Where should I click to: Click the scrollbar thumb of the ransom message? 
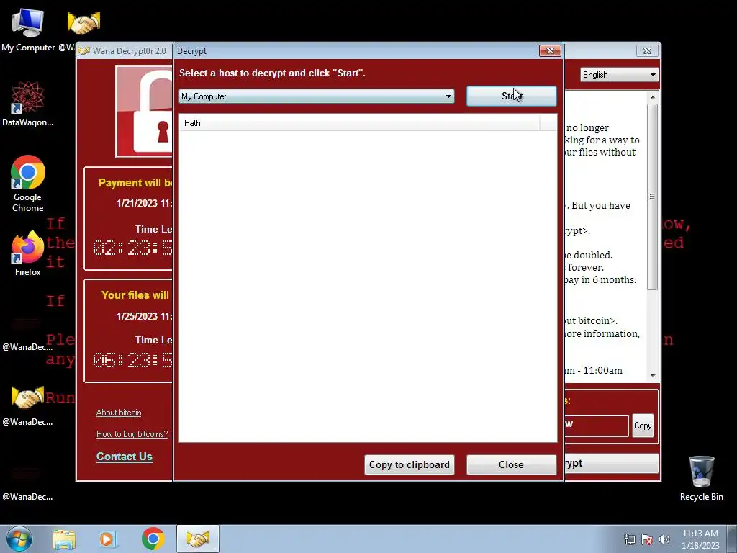tap(652, 197)
